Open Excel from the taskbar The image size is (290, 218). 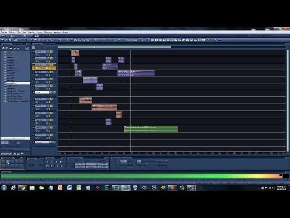[79, 188]
